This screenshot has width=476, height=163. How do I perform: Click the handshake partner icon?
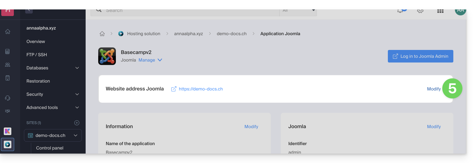coord(8,111)
